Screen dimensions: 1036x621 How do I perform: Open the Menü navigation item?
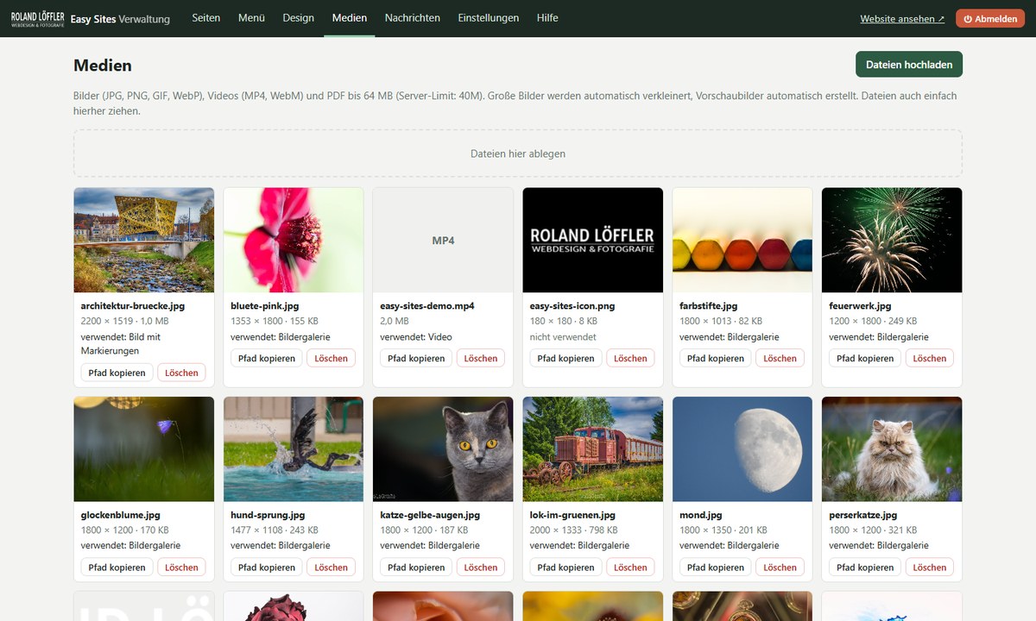pos(251,18)
